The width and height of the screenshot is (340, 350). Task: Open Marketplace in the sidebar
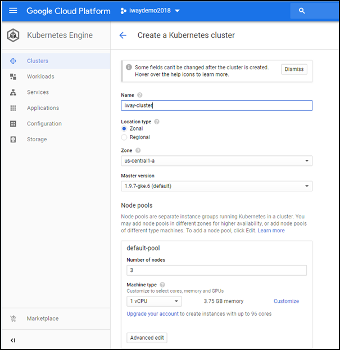[56, 318]
